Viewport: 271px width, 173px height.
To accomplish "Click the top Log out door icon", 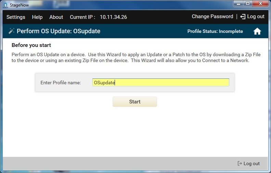I will coord(243,17).
